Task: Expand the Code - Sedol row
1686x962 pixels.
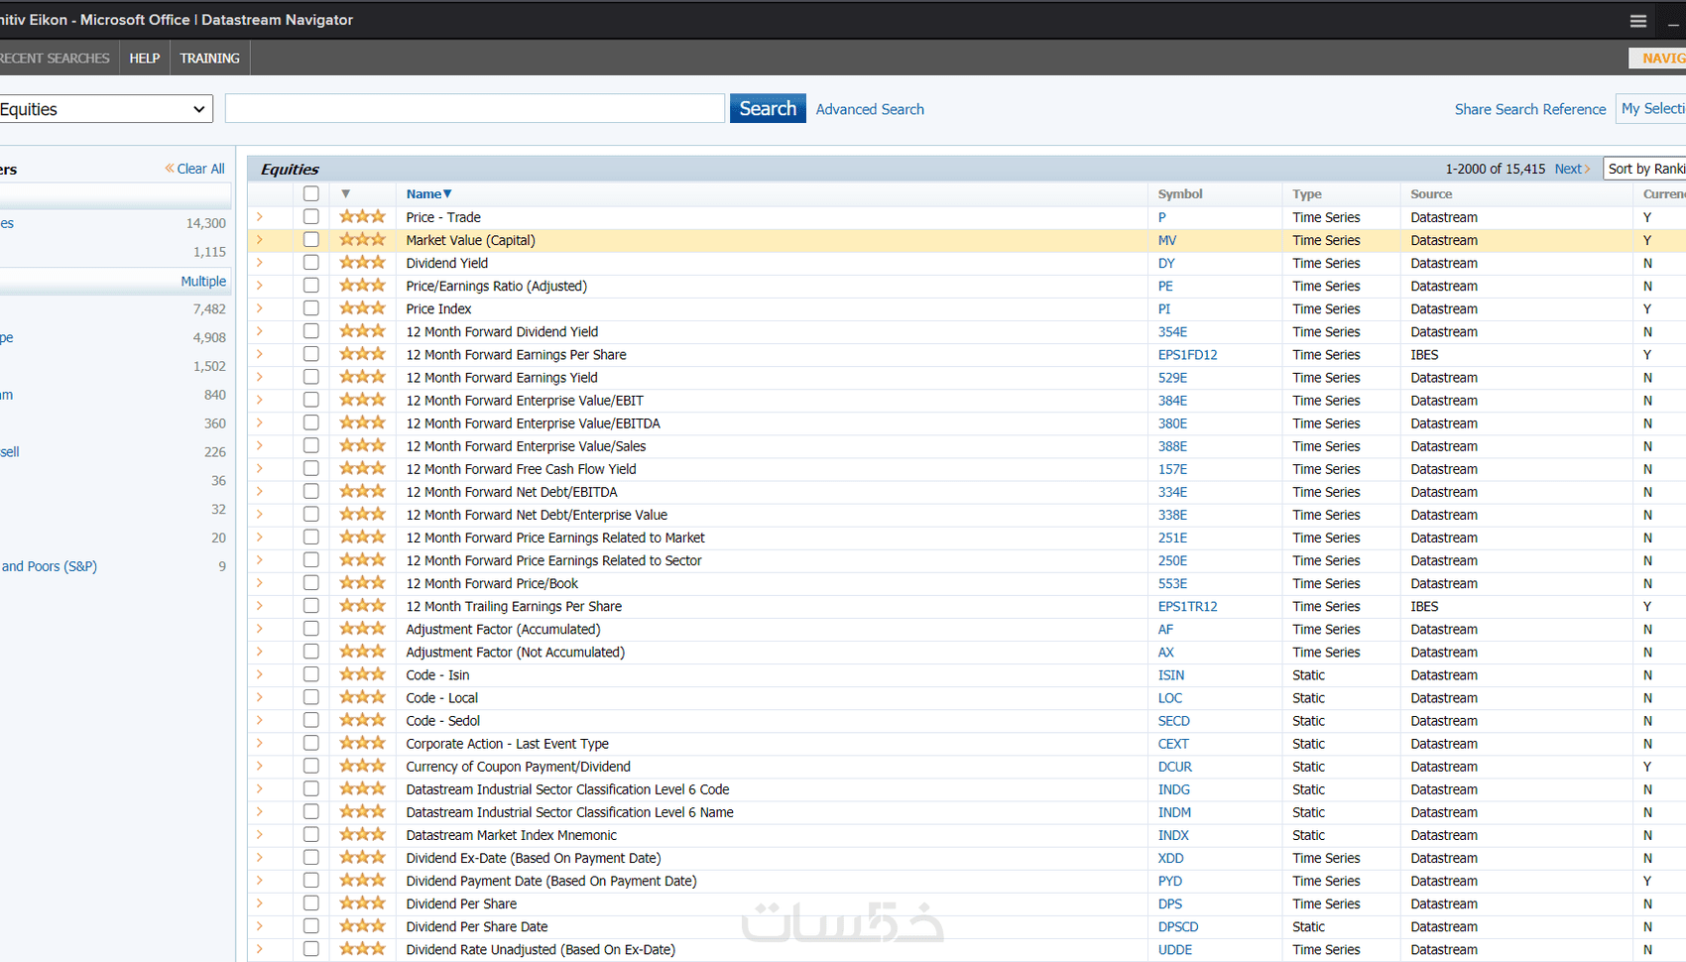Action: click(x=260, y=720)
